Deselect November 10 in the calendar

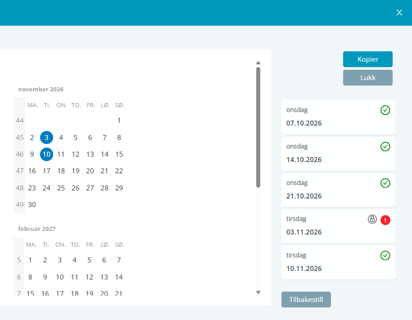click(46, 154)
